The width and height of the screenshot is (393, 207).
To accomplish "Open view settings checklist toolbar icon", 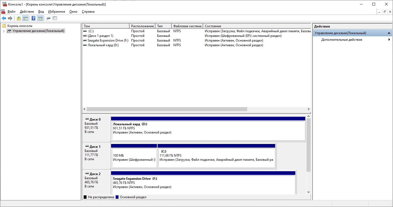I will (55, 18).
